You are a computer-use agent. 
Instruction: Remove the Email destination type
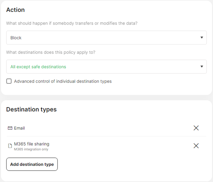[196, 128]
